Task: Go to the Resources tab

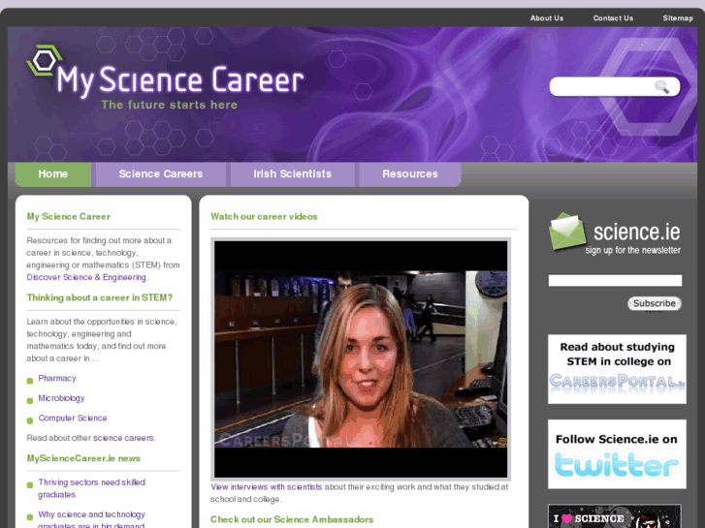Action: click(x=409, y=174)
